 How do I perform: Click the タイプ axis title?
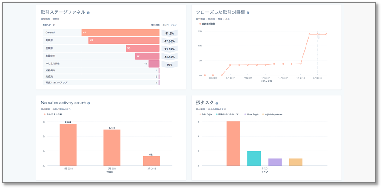point(265,172)
